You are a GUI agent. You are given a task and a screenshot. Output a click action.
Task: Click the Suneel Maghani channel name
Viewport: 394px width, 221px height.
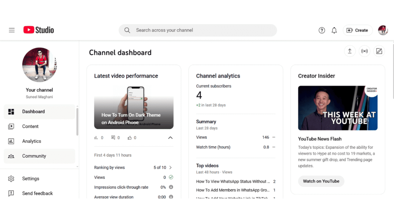point(40,97)
